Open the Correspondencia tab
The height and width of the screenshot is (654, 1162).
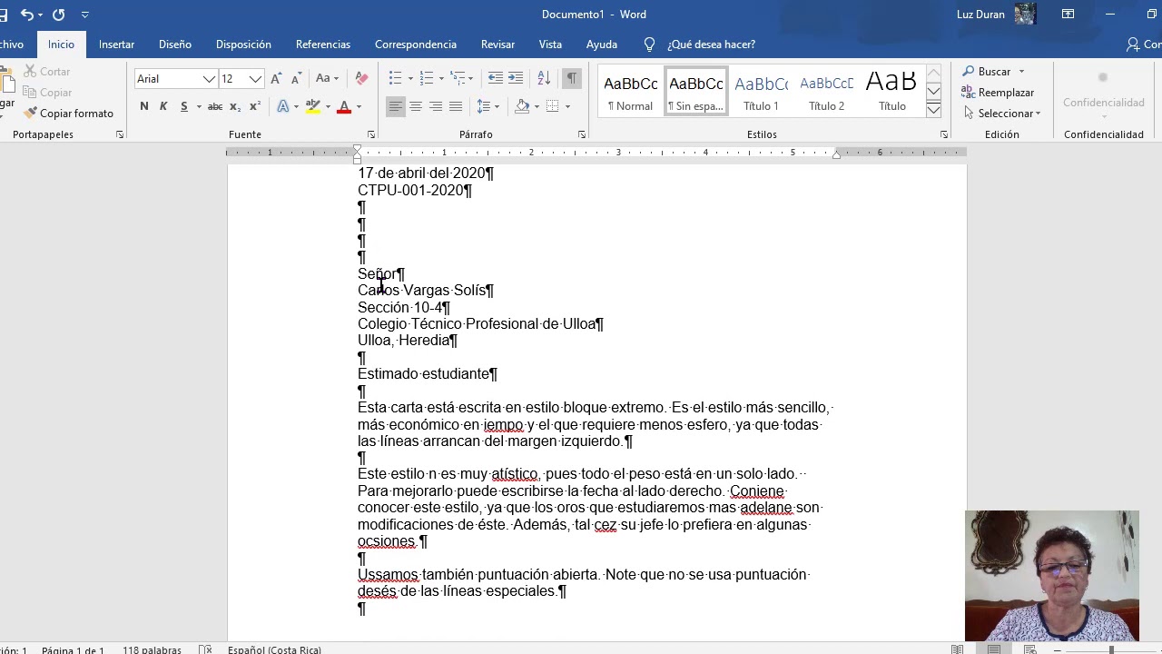[x=416, y=45]
